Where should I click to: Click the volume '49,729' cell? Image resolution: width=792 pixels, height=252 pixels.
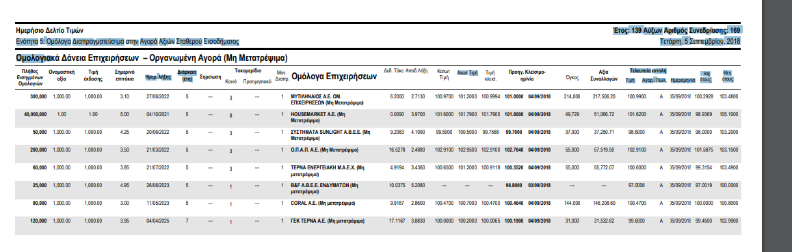pos(572,115)
